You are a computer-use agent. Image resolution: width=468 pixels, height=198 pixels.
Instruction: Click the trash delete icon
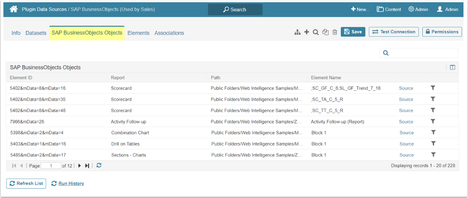point(335,32)
